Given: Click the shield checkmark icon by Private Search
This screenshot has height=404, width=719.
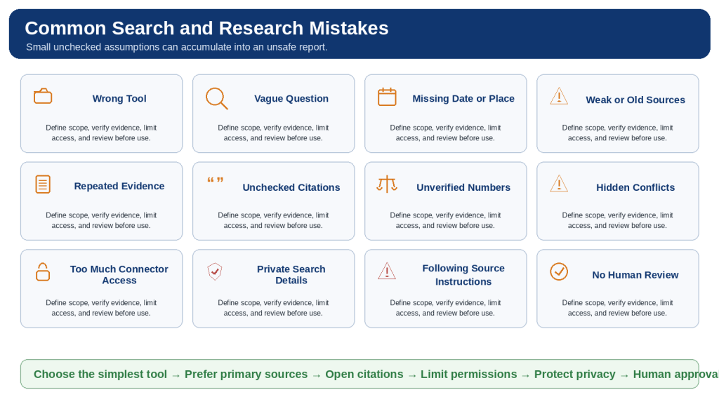Looking at the screenshot, I should point(215,271).
